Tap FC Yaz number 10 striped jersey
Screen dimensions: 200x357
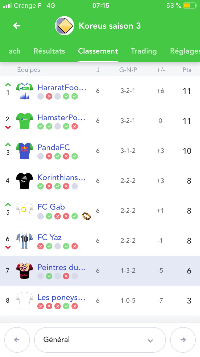(x=25, y=241)
